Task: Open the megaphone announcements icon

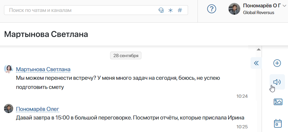Action: 277,82
